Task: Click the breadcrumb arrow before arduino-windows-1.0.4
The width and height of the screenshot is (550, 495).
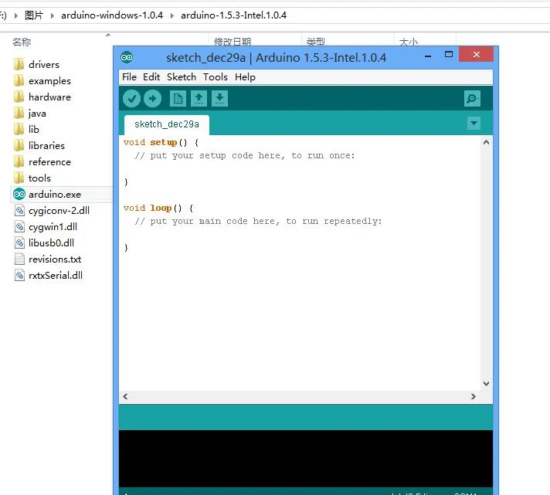Action: [53, 15]
